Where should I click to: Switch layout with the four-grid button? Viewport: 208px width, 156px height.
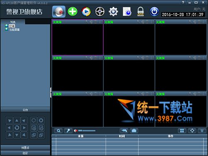[x=182, y=131]
